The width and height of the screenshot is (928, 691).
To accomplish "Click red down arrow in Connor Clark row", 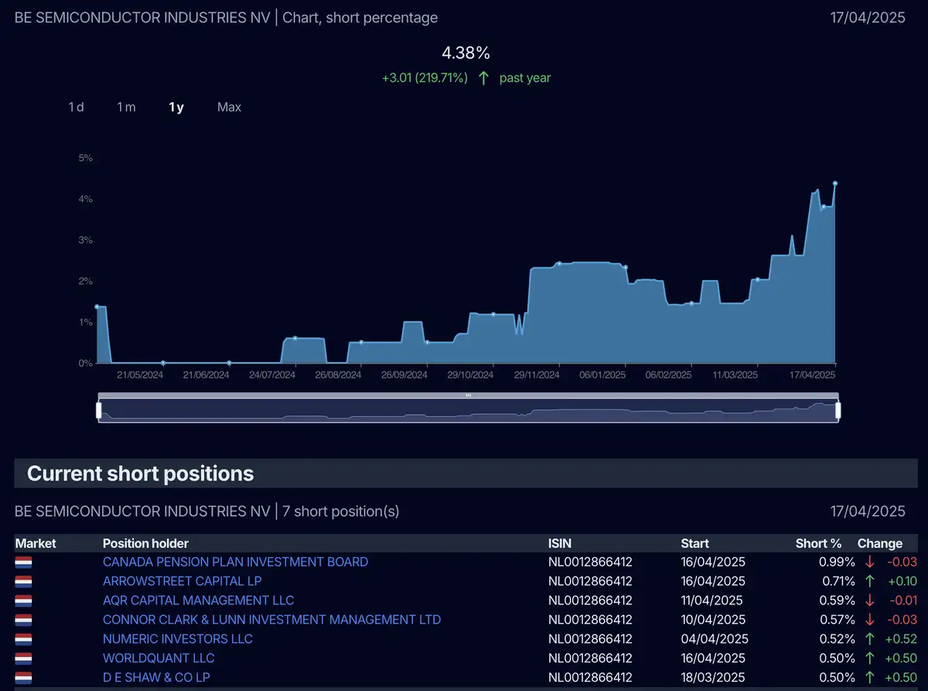I will (870, 620).
